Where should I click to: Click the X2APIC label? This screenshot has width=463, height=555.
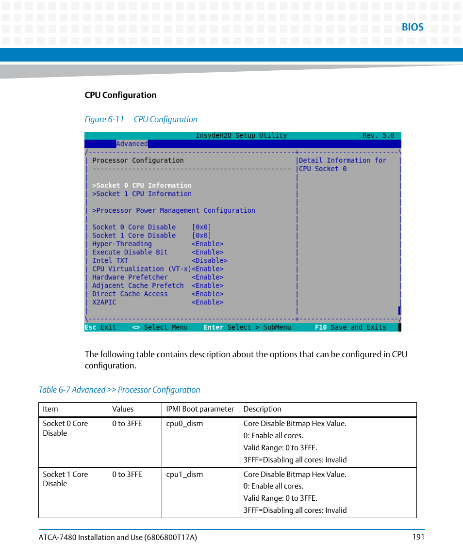[x=104, y=302]
